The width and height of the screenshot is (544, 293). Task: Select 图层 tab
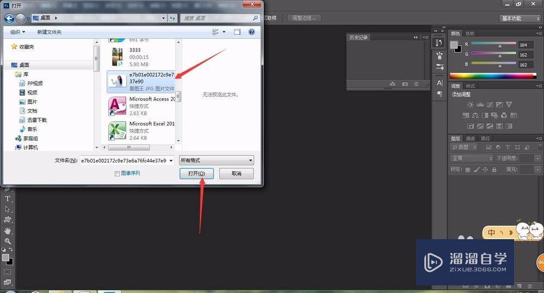[455, 139]
